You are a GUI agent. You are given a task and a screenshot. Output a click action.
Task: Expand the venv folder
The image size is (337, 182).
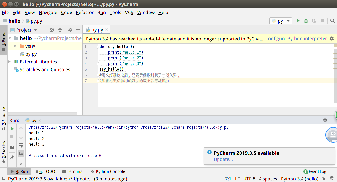15,46
